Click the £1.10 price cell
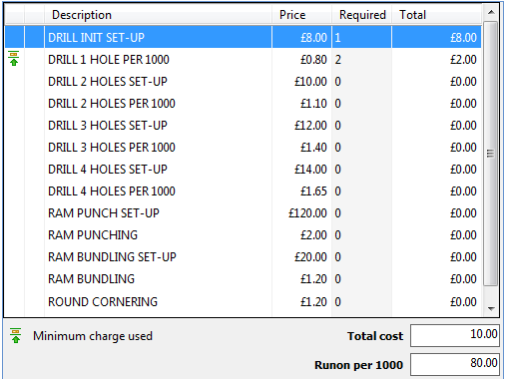The height and width of the screenshot is (379, 505). click(301, 104)
